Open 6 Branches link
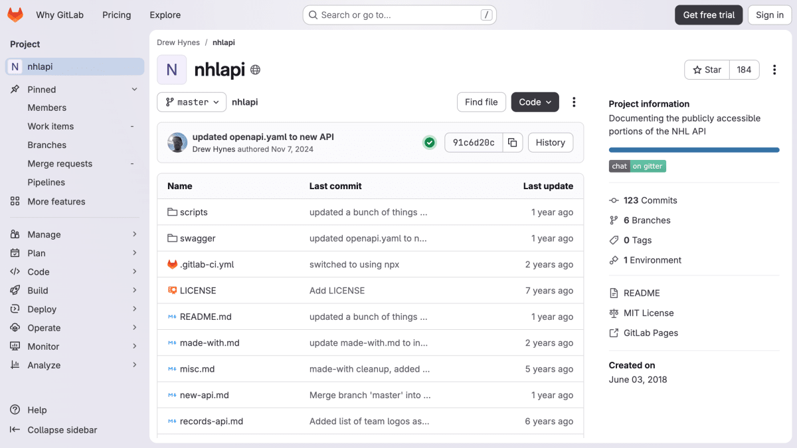This screenshot has width=797, height=448. click(647, 220)
